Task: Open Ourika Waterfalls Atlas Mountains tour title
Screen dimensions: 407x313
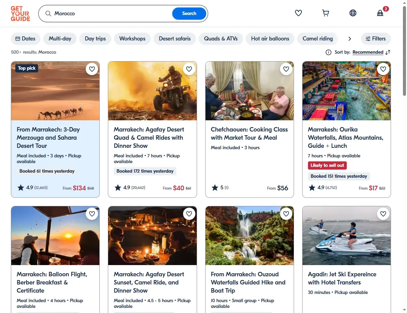Action: [x=345, y=137]
